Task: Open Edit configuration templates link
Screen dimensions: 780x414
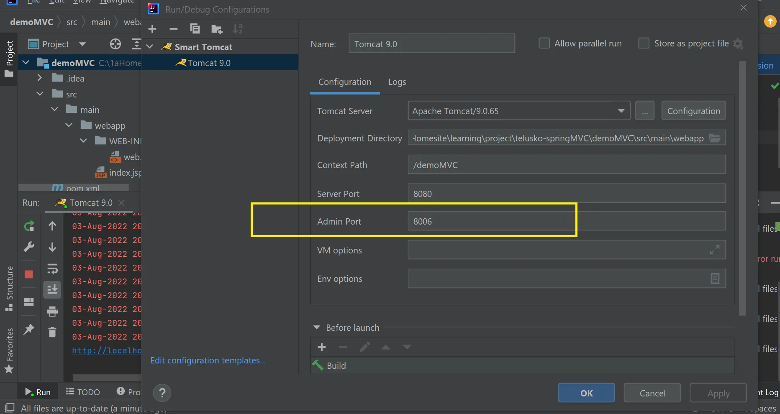Action: (x=208, y=360)
